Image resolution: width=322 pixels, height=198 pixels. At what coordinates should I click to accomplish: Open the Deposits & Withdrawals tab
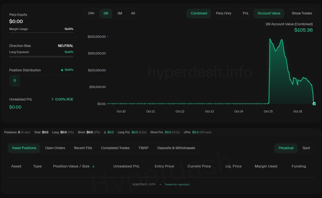[176, 148]
